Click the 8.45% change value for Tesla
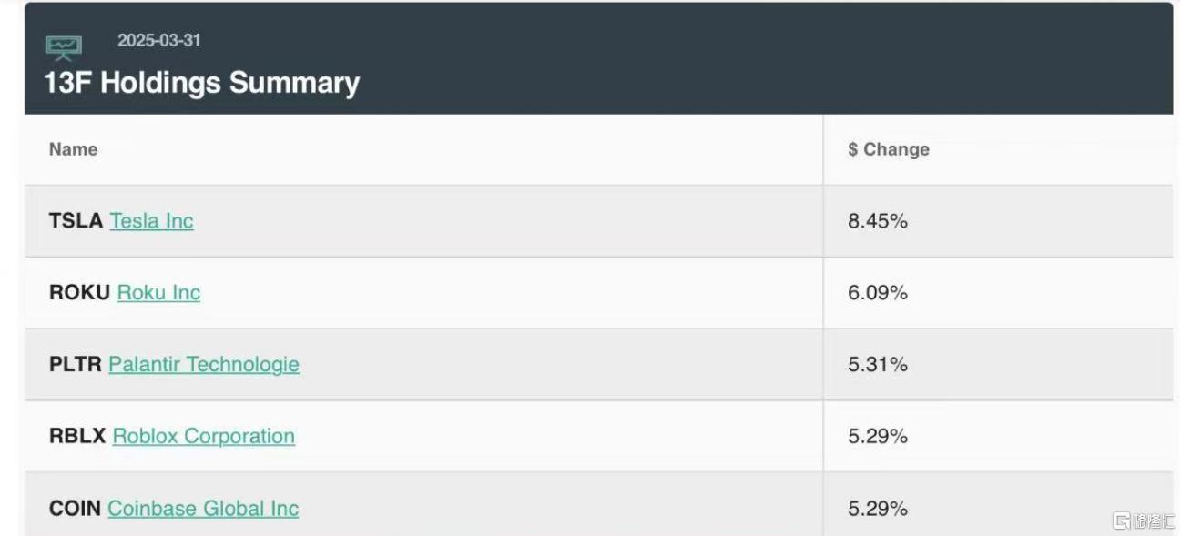 click(878, 221)
